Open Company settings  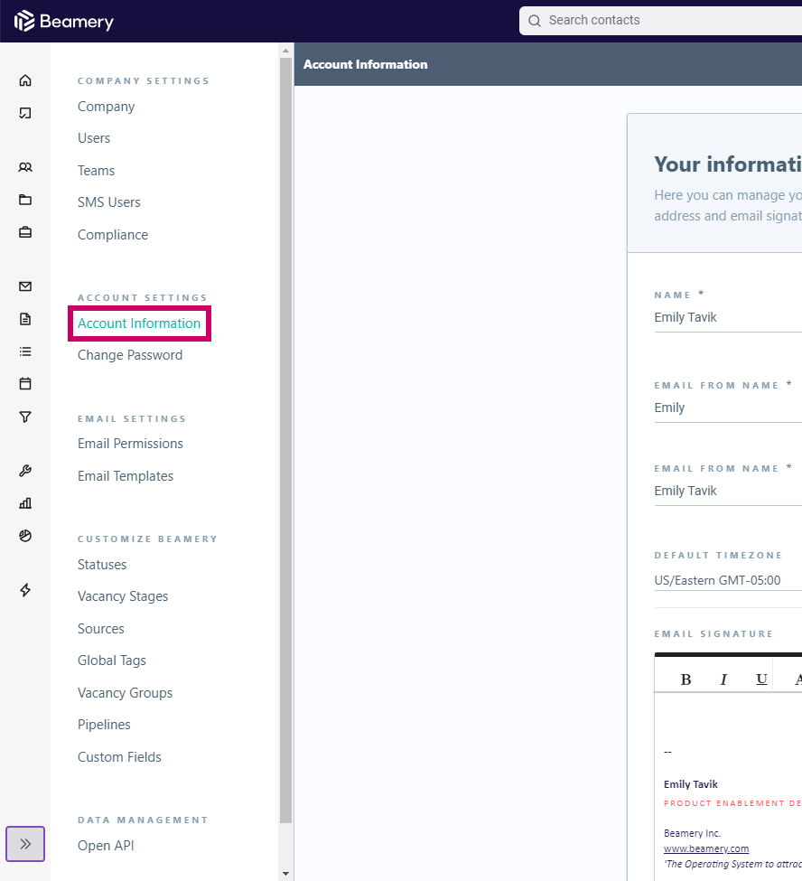point(107,107)
